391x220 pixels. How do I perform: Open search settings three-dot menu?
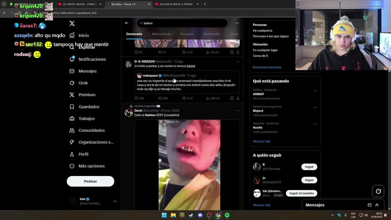(x=237, y=23)
